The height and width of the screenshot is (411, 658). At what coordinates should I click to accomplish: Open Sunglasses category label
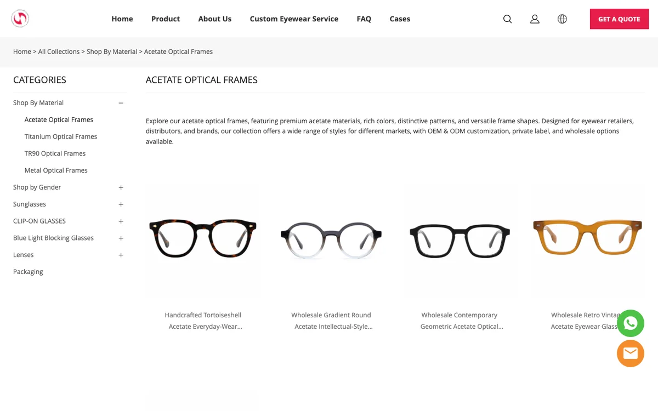pyautogui.click(x=30, y=204)
